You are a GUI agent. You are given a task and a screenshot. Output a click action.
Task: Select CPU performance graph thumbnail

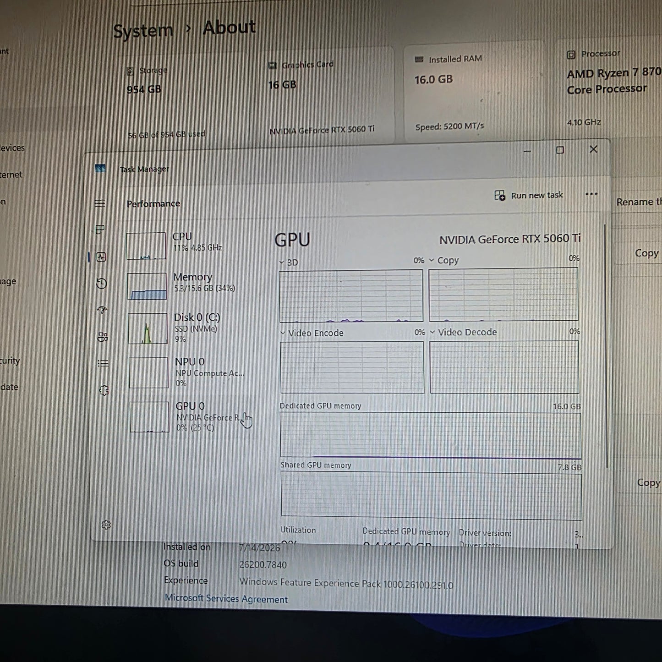(x=146, y=246)
